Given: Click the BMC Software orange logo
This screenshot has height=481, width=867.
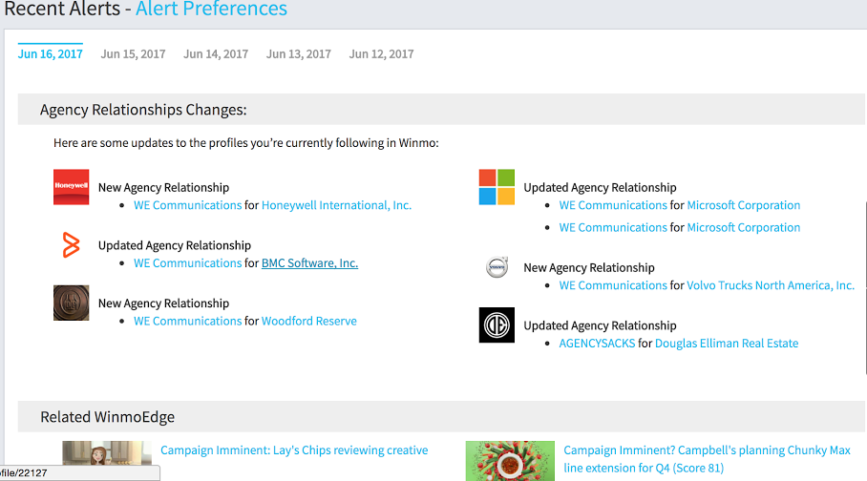Looking at the screenshot, I should coord(71,245).
